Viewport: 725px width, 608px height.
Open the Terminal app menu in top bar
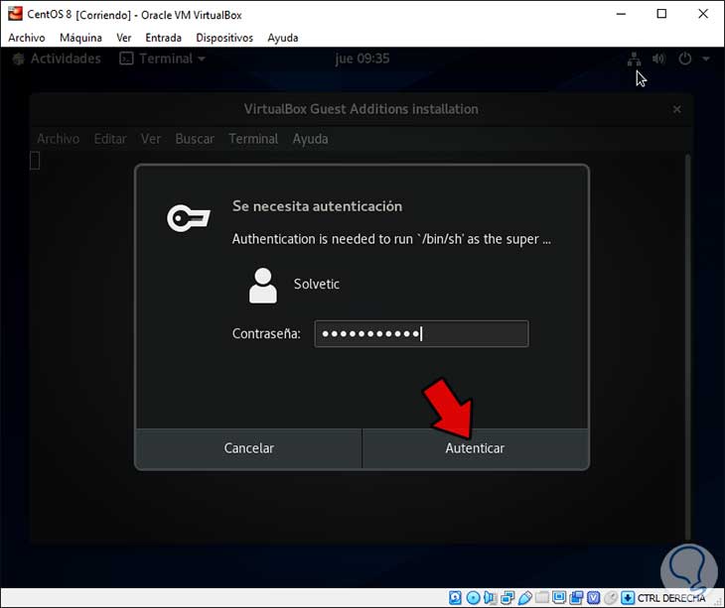[162, 59]
